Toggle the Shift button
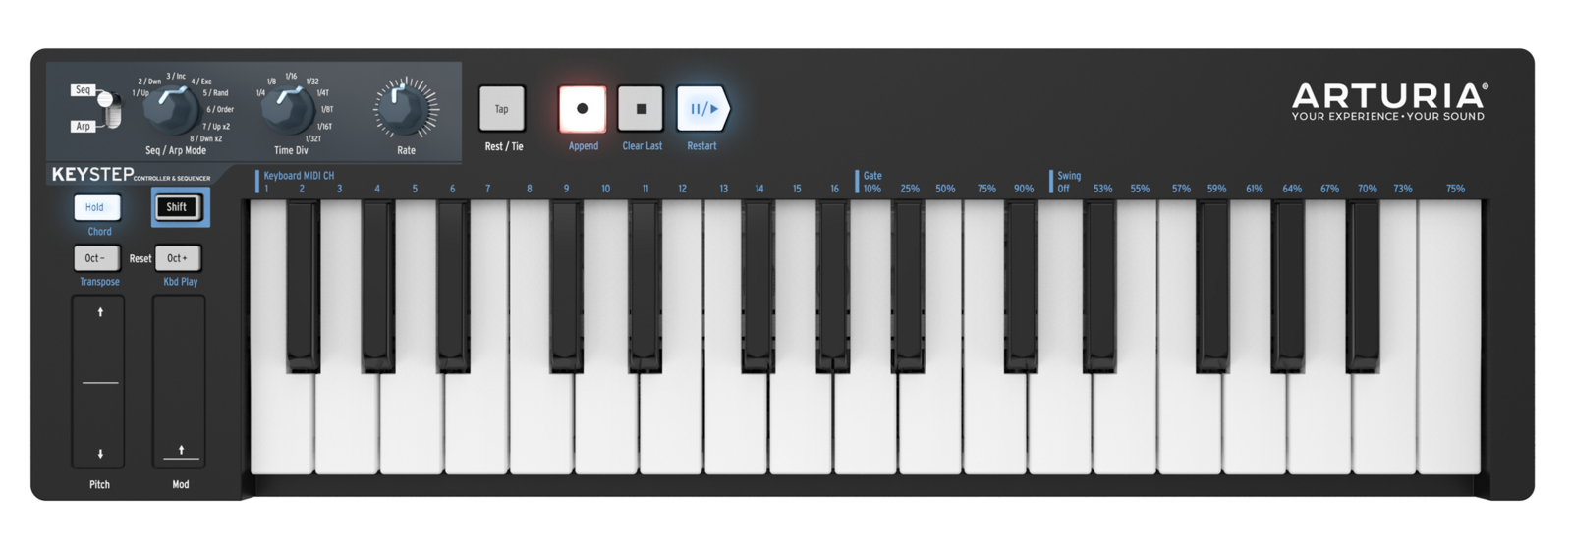The image size is (1571, 546). tap(178, 207)
